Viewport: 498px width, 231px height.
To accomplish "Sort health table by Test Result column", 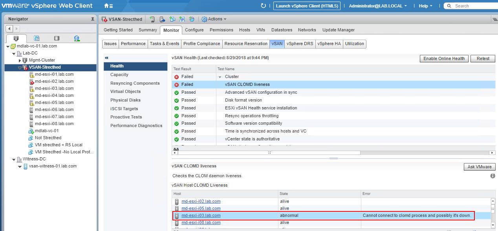I will pos(194,69).
